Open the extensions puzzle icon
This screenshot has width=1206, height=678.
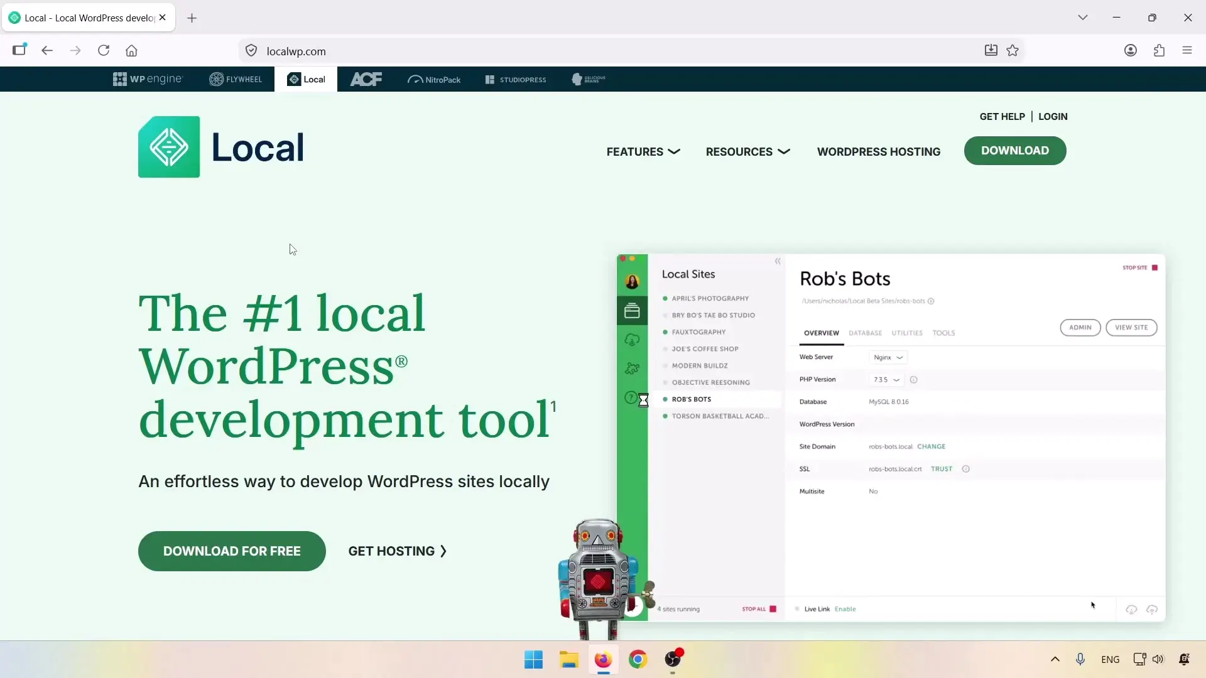pyautogui.click(x=1159, y=51)
